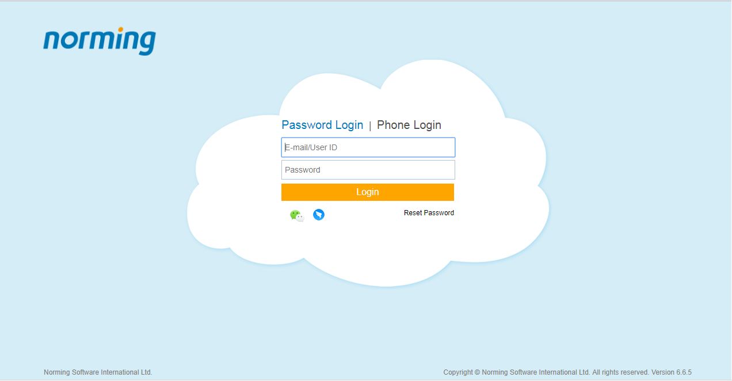Click the separator between the login tabs
The height and width of the screenshot is (381, 732).
coord(370,125)
